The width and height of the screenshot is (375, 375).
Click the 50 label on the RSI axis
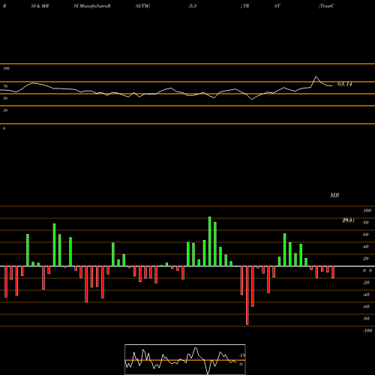point(5,98)
